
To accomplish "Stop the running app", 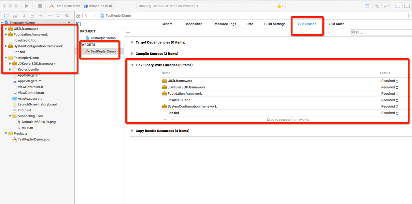I will [x=40, y=6].
